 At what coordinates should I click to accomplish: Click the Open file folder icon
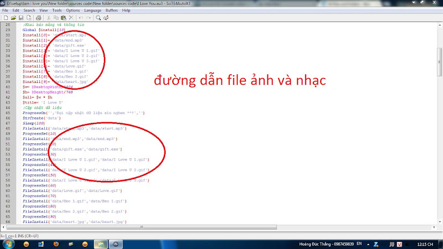pyautogui.click(x=13, y=18)
